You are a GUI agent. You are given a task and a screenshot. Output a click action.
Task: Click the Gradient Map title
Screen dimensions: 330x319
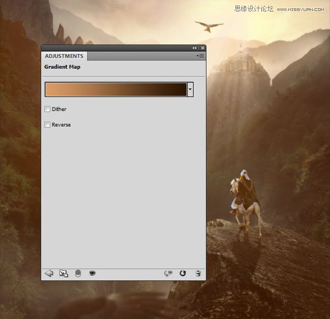tap(62, 67)
